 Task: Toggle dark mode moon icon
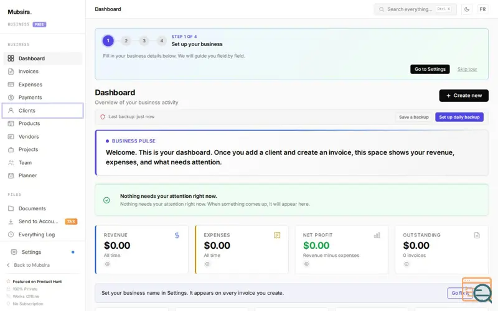tap(466, 9)
